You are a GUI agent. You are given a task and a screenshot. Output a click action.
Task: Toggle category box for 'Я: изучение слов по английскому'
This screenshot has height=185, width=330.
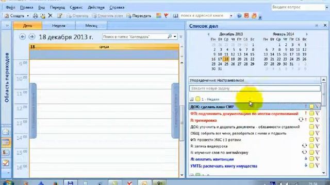[x=311, y=152]
